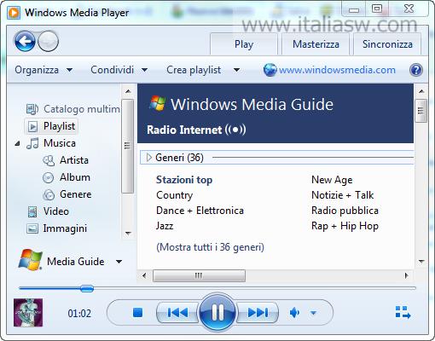Click guide pane scroll down arrow
Viewport: 435px width, 341px height.
click(421, 261)
